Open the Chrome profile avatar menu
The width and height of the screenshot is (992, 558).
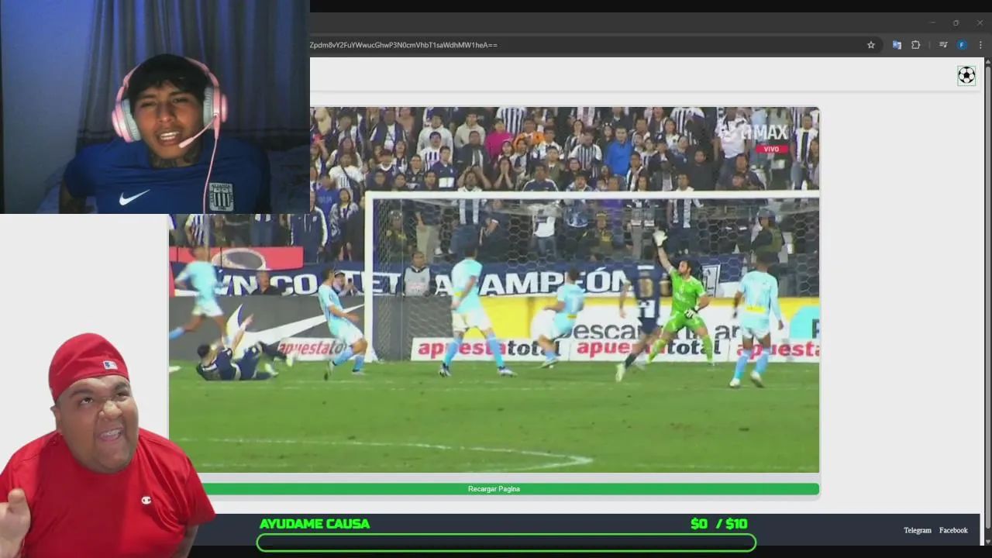[962, 45]
